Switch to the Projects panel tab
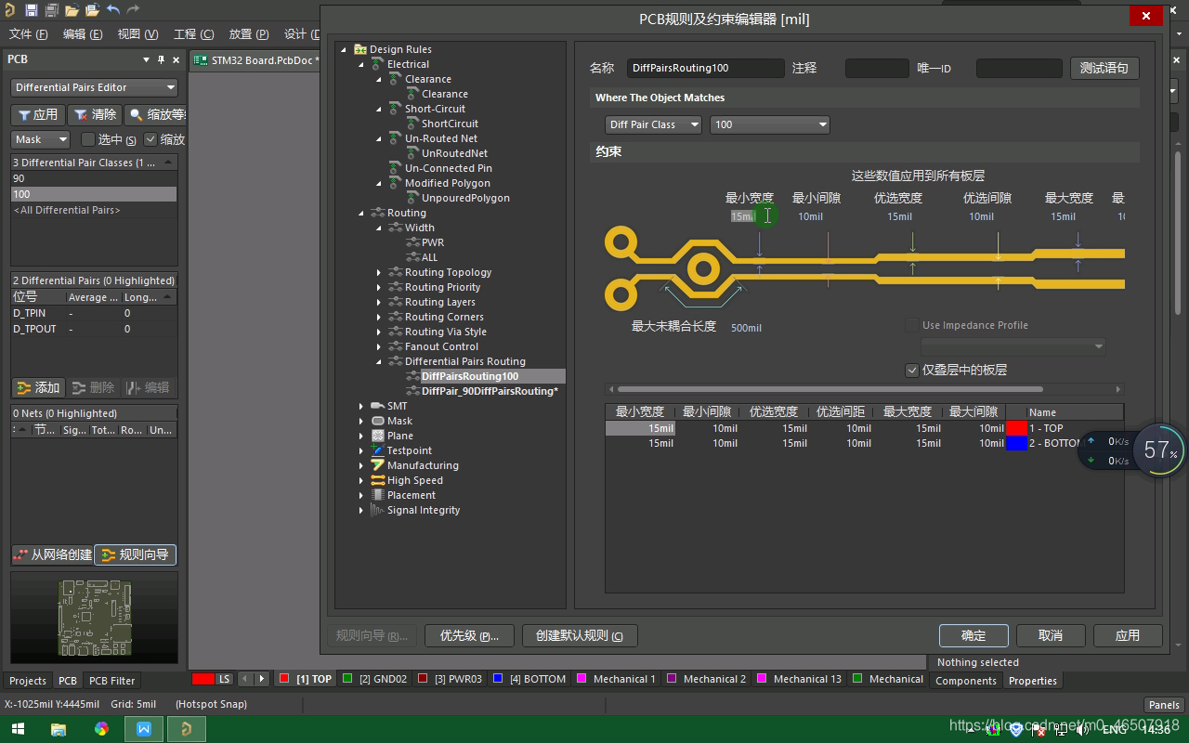The width and height of the screenshot is (1189, 743). 28,681
